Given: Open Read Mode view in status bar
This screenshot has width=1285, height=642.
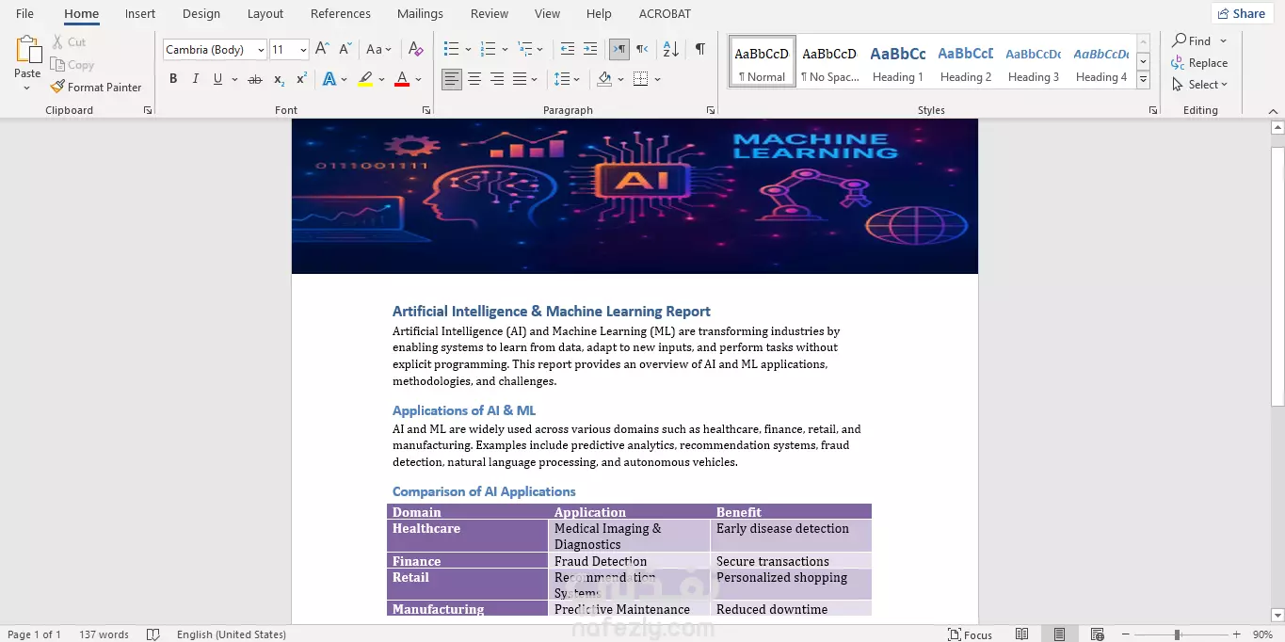Looking at the screenshot, I should click(x=1021, y=634).
